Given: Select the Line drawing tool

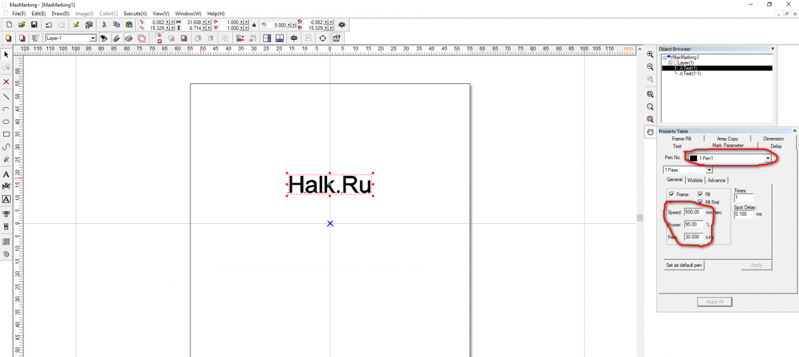Looking at the screenshot, I should point(6,96).
